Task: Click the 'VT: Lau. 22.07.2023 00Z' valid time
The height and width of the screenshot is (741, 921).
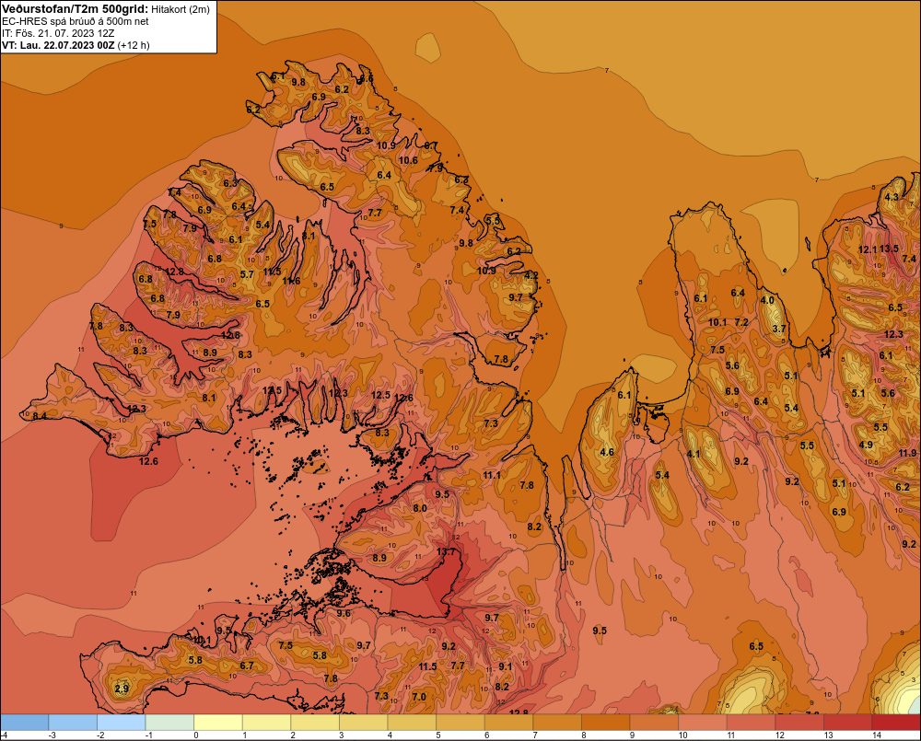Action: [x=58, y=45]
